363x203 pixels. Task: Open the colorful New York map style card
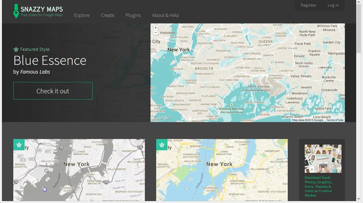[222, 170]
